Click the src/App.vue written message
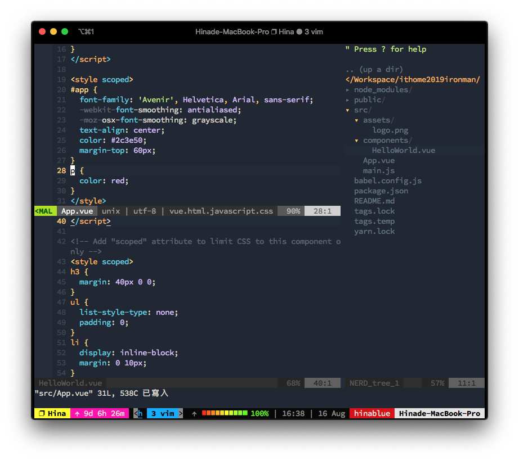The height and width of the screenshot is (461, 519). 102,393
